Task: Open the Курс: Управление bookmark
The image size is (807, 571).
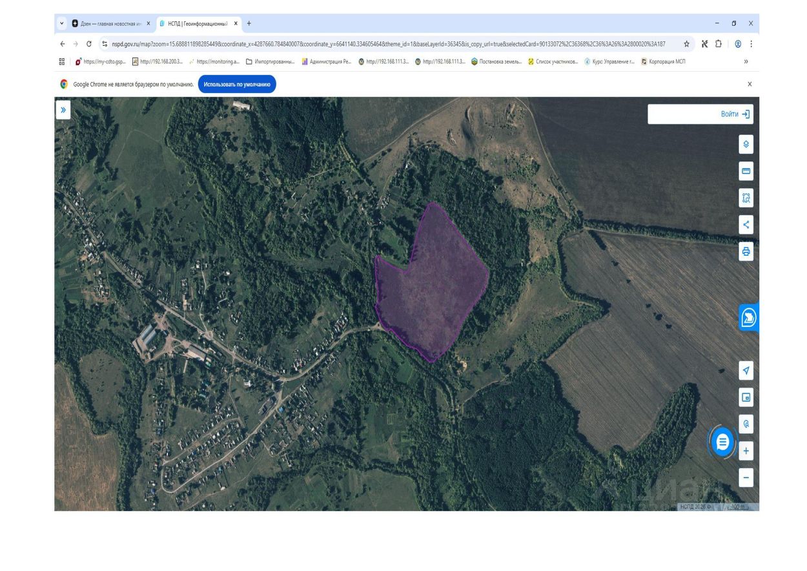Action: (609, 61)
